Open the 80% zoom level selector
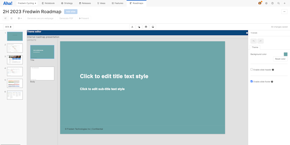The height and width of the screenshot is (145, 290). (x=9, y=27)
